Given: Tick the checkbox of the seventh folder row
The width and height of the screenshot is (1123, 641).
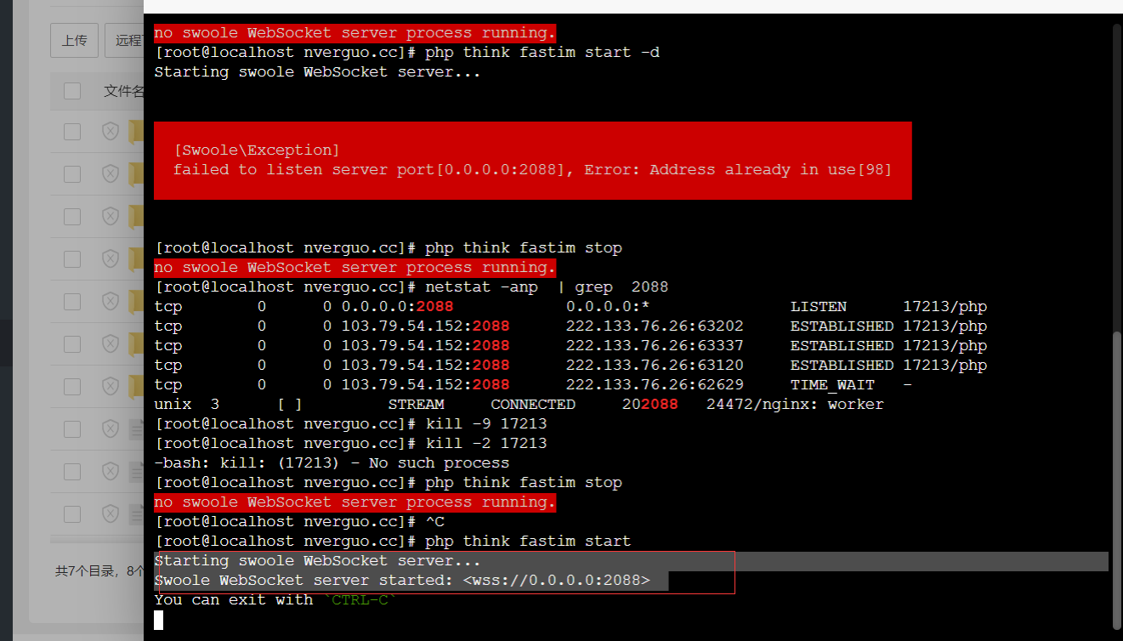Looking at the screenshot, I should click(72, 386).
